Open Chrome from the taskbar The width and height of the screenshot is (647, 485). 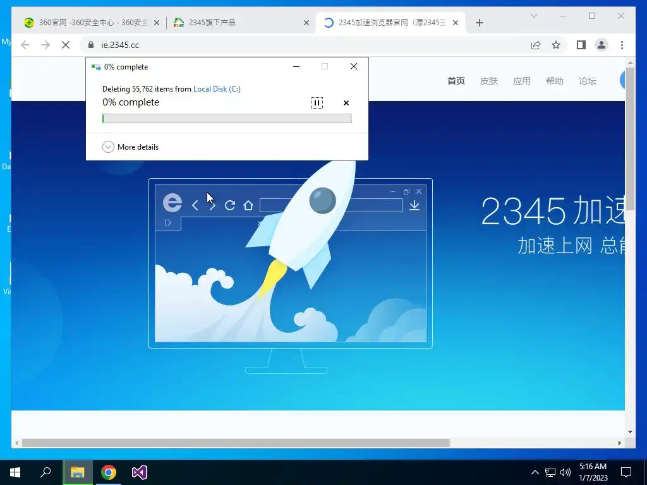click(109, 472)
